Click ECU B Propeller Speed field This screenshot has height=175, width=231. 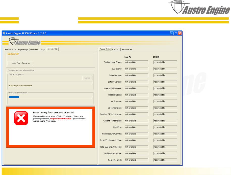(165, 95)
